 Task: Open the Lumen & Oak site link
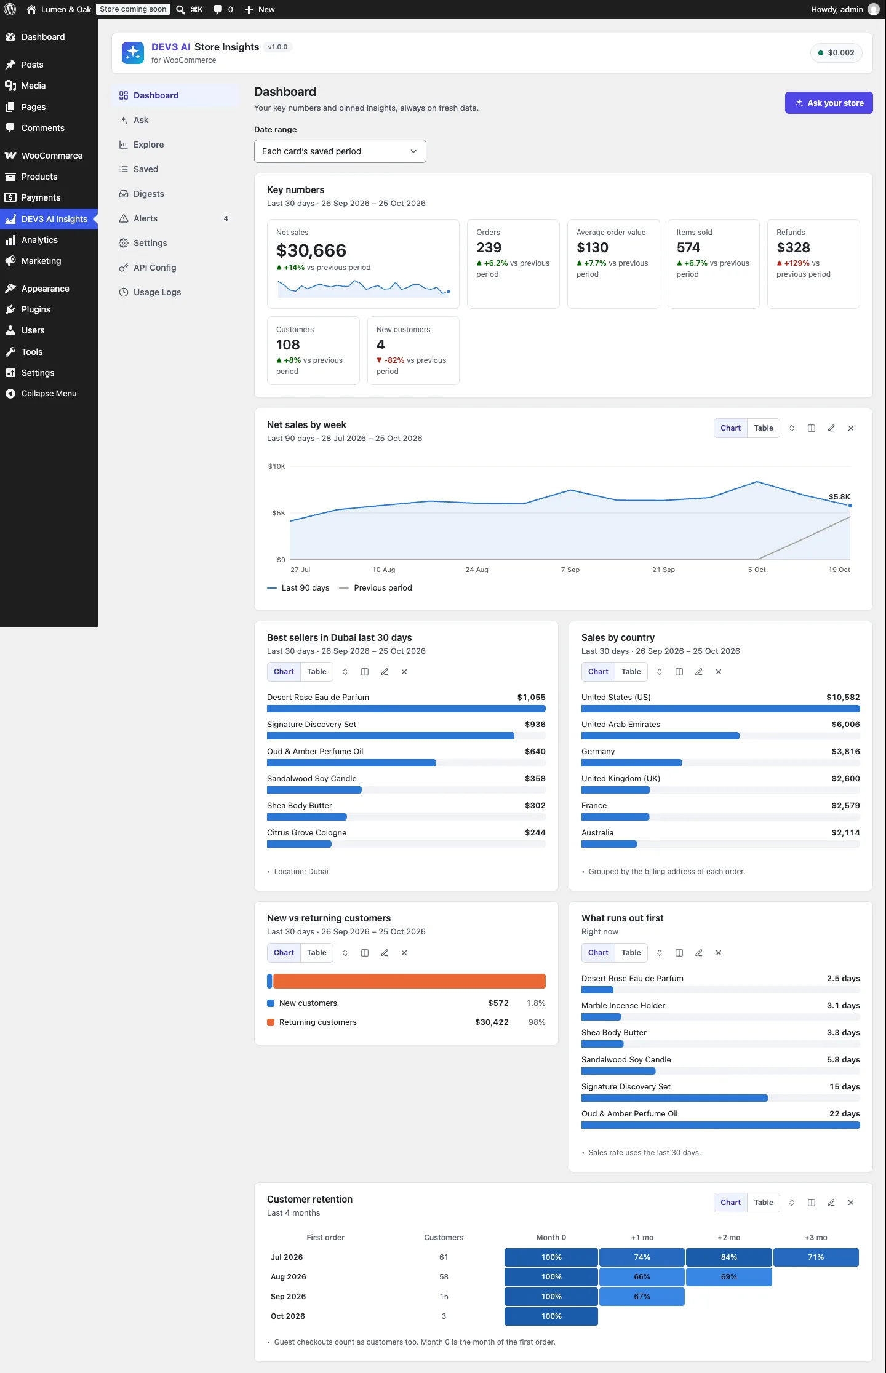coord(58,9)
